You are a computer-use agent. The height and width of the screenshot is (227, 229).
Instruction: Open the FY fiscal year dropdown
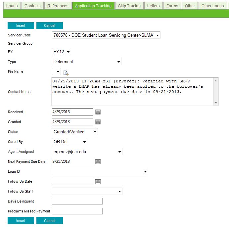(62, 52)
